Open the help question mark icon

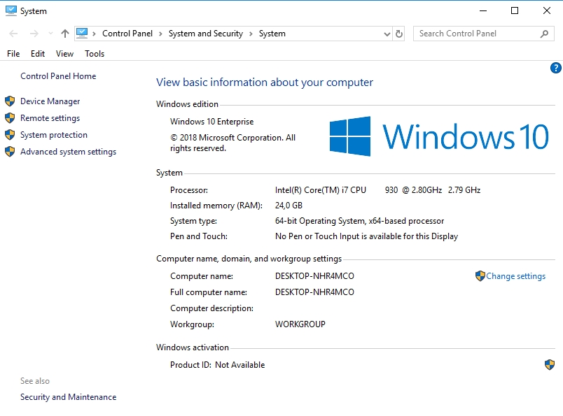point(555,68)
